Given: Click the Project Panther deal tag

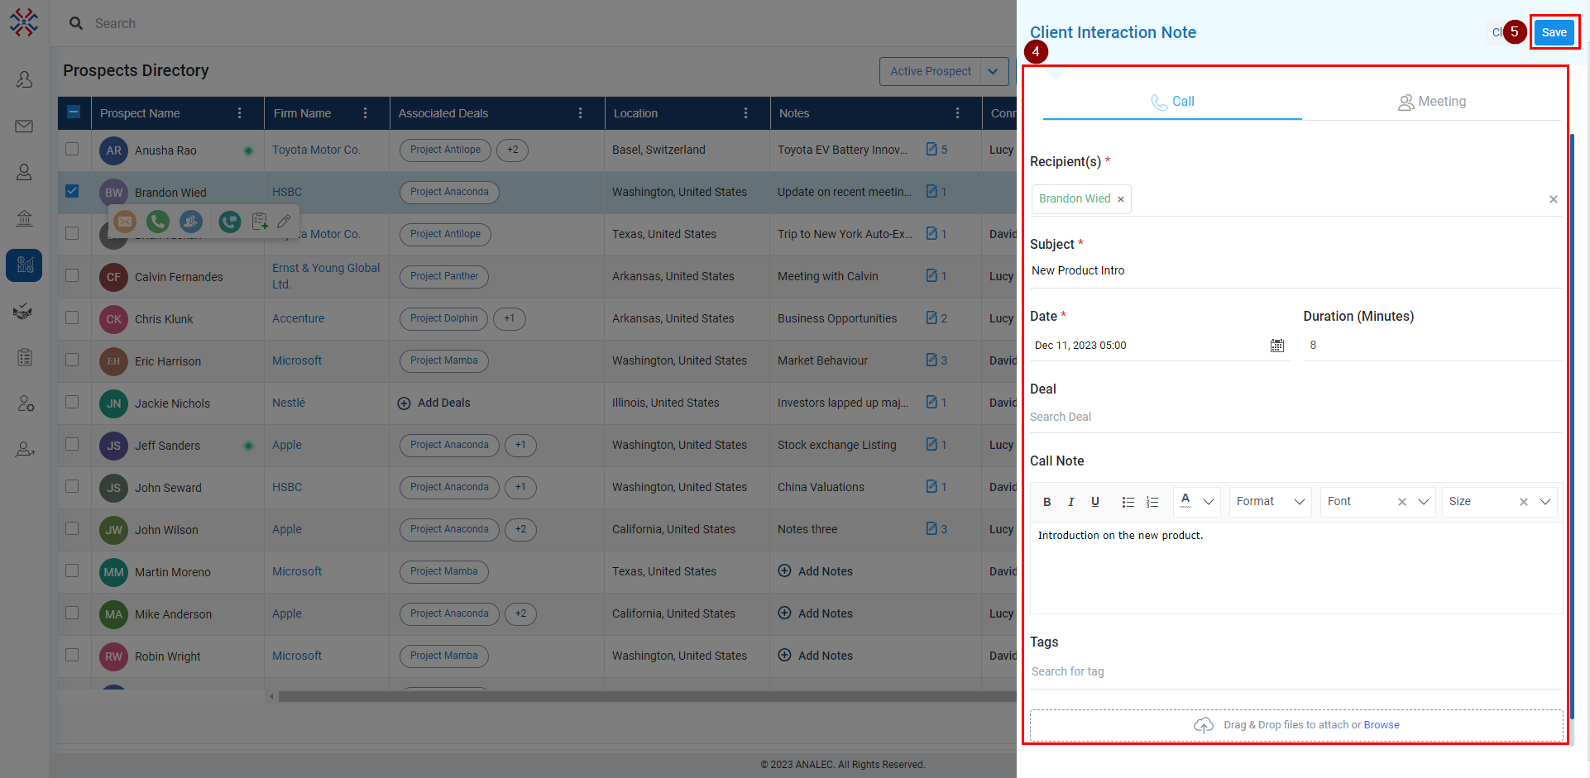Looking at the screenshot, I should coord(444,276).
